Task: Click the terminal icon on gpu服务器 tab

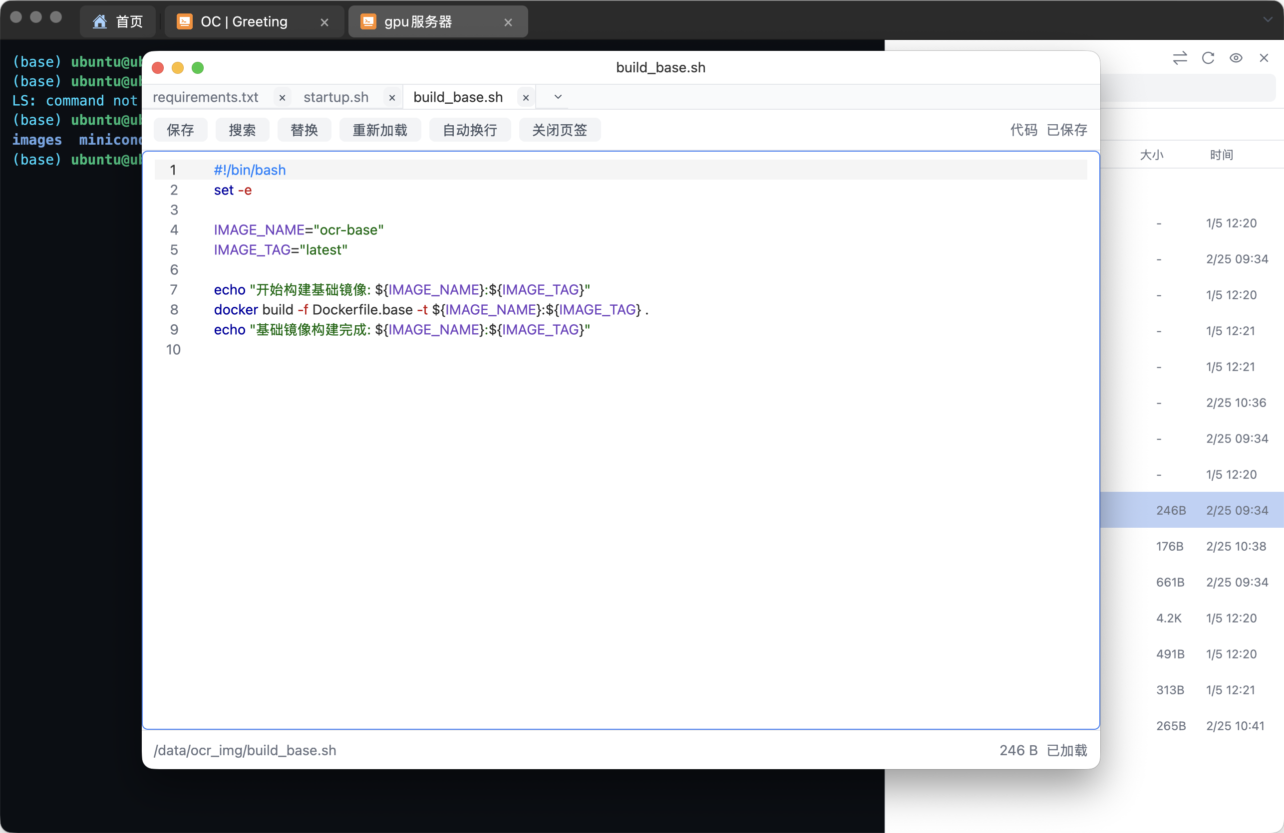Action: pos(368,21)
